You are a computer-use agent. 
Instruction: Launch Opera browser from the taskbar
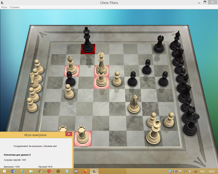pyautogui.click(x=49, y=171)
